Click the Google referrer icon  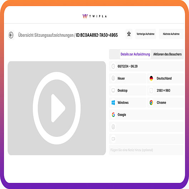coord(113,114)
